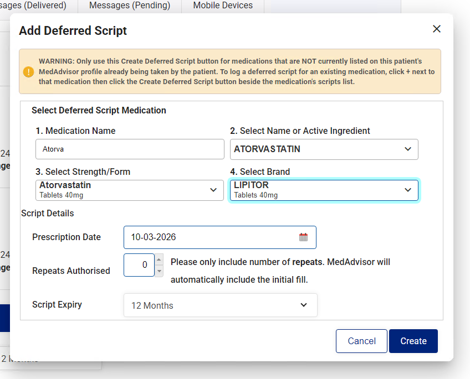Increase Repeats Authorised with up arrow
The image size is (470, 379).
(159, 259)
